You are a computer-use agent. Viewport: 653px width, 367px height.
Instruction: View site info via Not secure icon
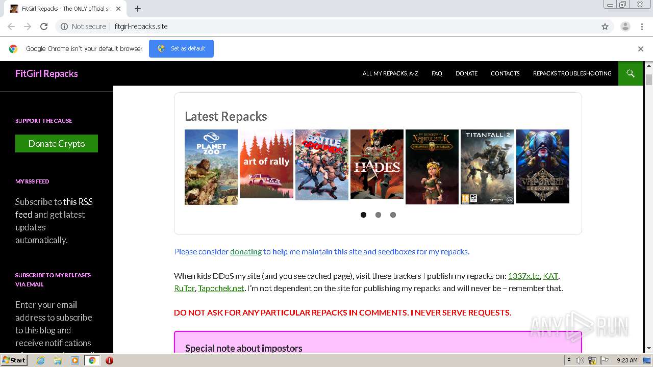tap(64, 27)
